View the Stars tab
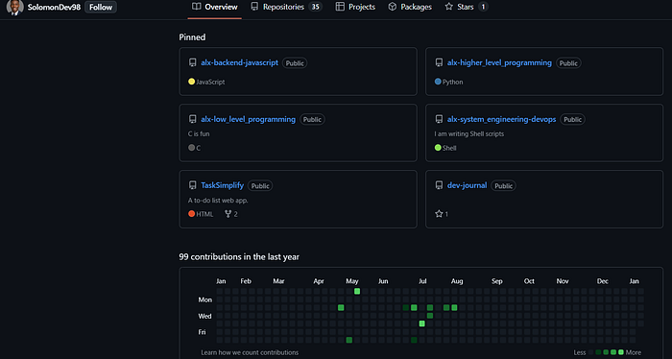This screenshot has height=359, width=672. point(467,7)
